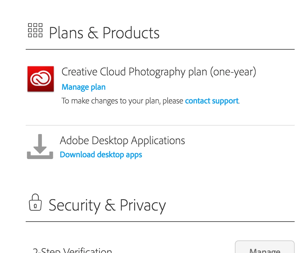Click the 2-Step Verification label

tap(72, 251)
